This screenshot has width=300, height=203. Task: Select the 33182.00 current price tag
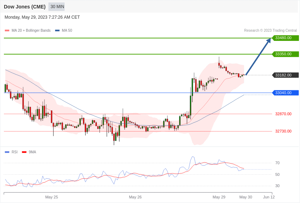[285, 75]
